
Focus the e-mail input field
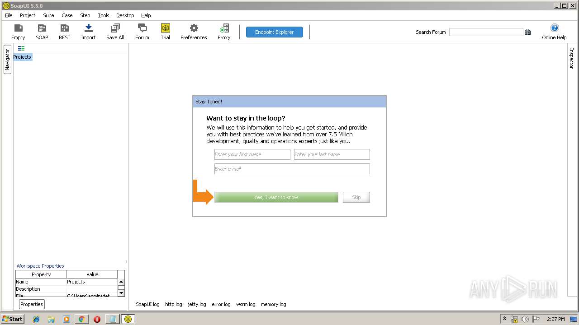[x=292, y=169]
